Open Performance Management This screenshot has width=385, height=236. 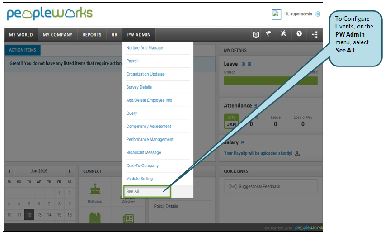[x=150, y=140]
